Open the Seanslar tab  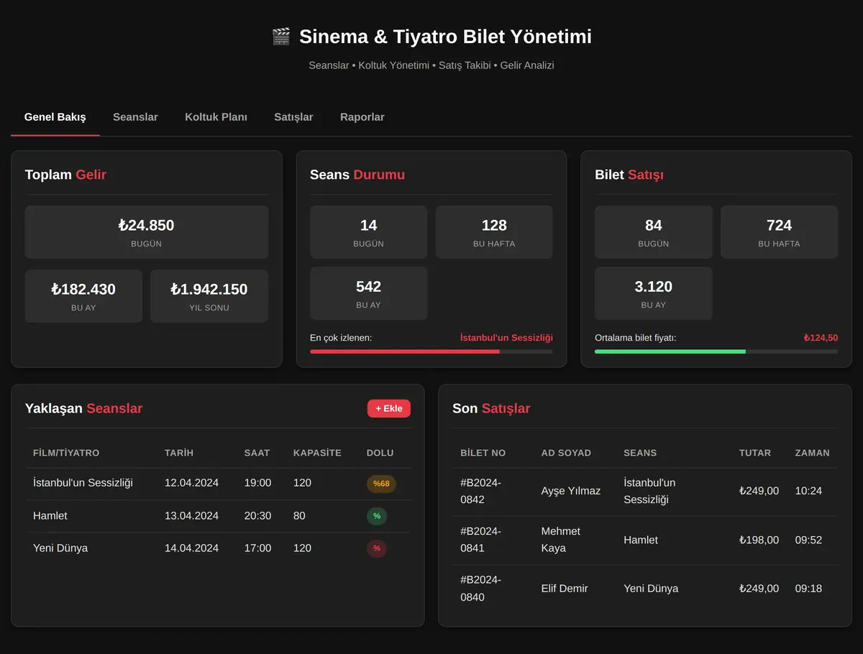click(135, 117)
